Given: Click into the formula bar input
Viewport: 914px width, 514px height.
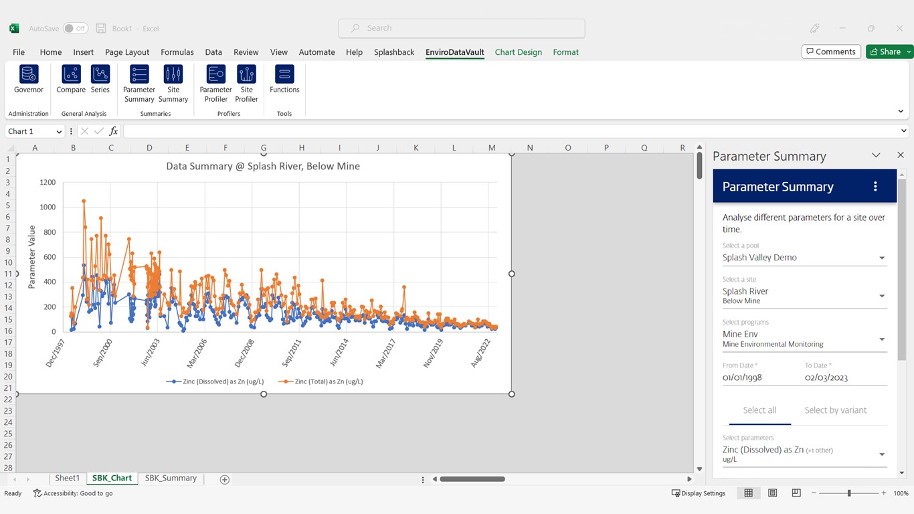Looking at the screenshot, I should tap(511, 131).
